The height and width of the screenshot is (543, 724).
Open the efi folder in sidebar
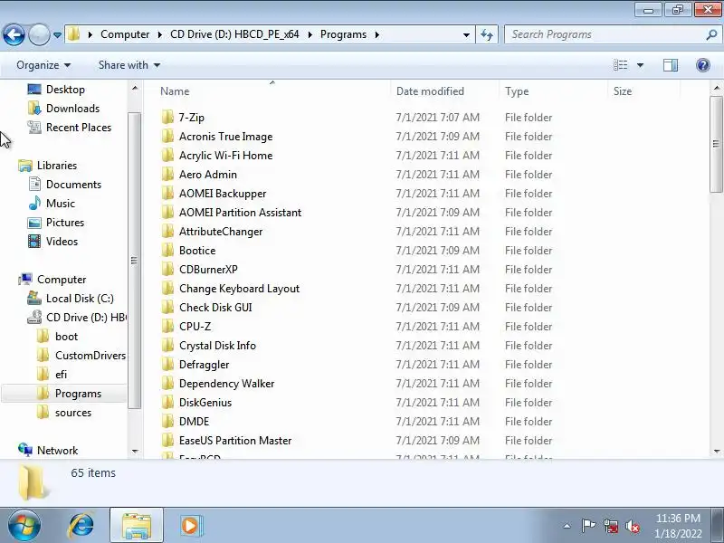[52, 374]
